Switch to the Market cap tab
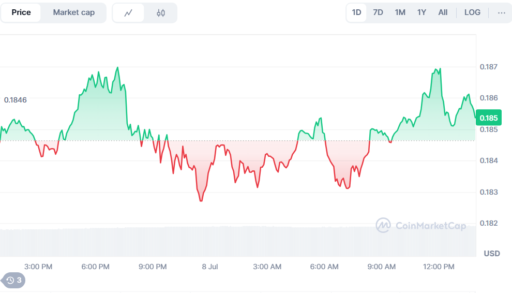Image resolution: width=512 pixels, height=293 pixels. pyautogui.click(x=74, y=12)
